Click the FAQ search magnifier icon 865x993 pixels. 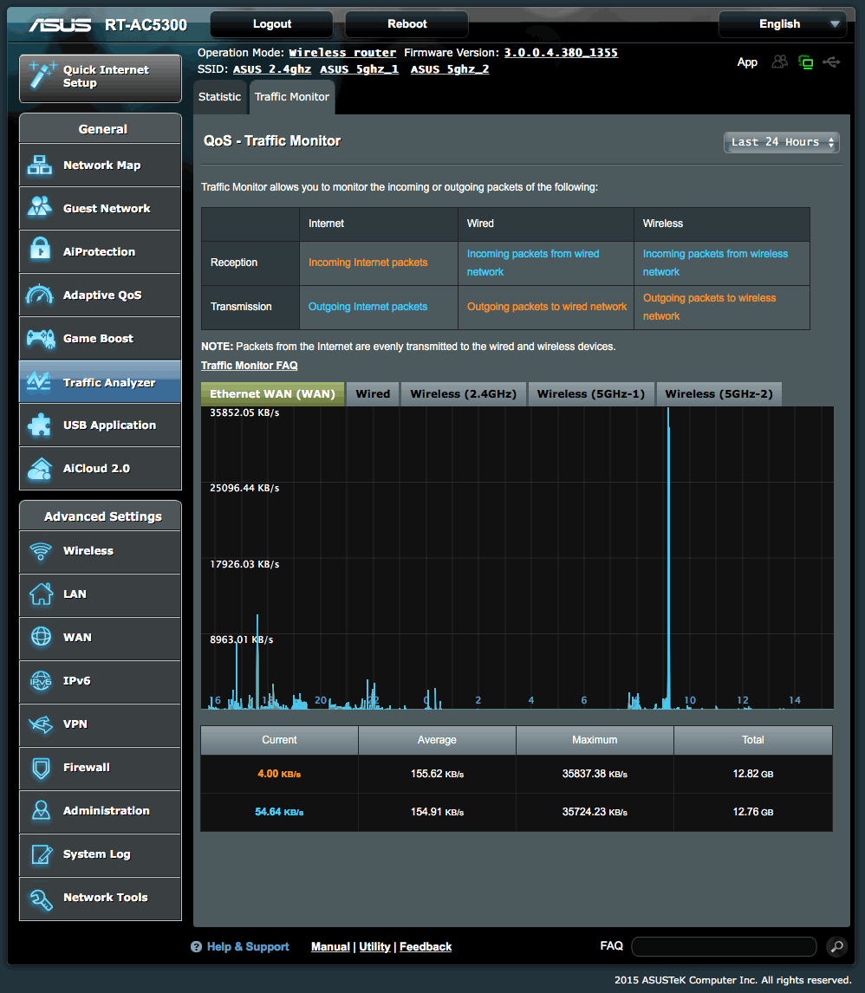[836, 946]
